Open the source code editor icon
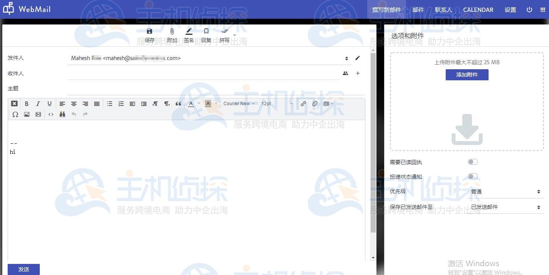Screen dimensions: 549x275 click(x=51, y=114)
